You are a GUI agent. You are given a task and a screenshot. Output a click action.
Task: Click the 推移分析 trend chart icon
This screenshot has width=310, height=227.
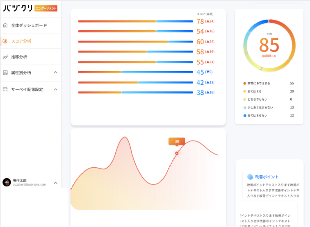tap(5, 57)
